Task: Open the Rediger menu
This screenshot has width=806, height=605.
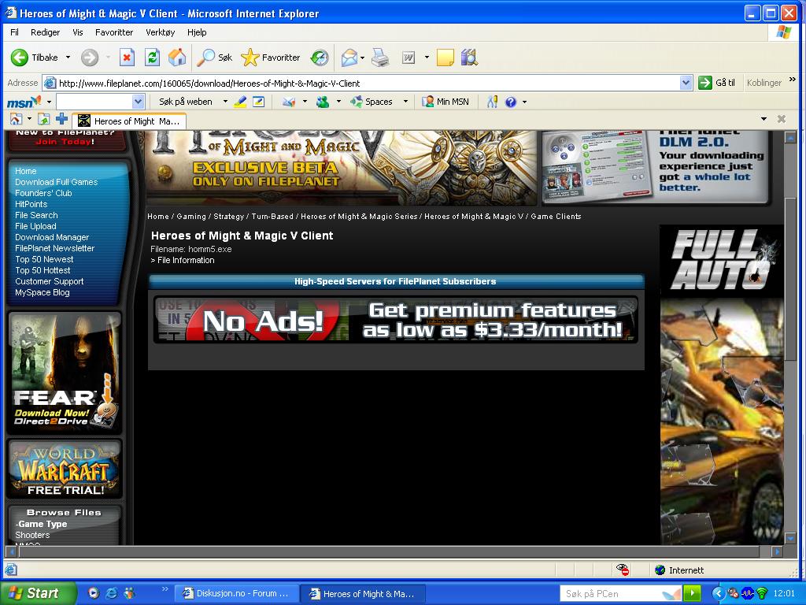Action: coord(45,32)
